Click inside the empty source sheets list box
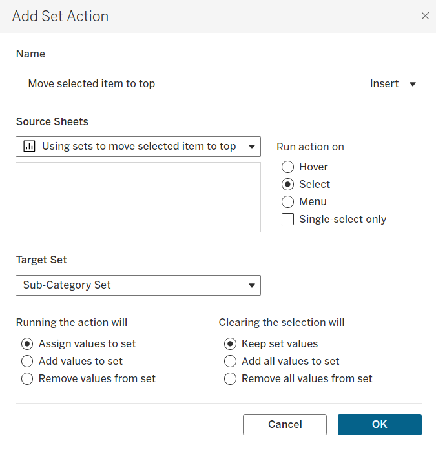Screen dimensions: 436x450 click(x=138, y=197)
